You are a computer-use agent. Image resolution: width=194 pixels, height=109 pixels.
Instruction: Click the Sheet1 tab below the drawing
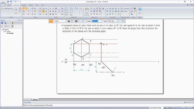(35, 99)
